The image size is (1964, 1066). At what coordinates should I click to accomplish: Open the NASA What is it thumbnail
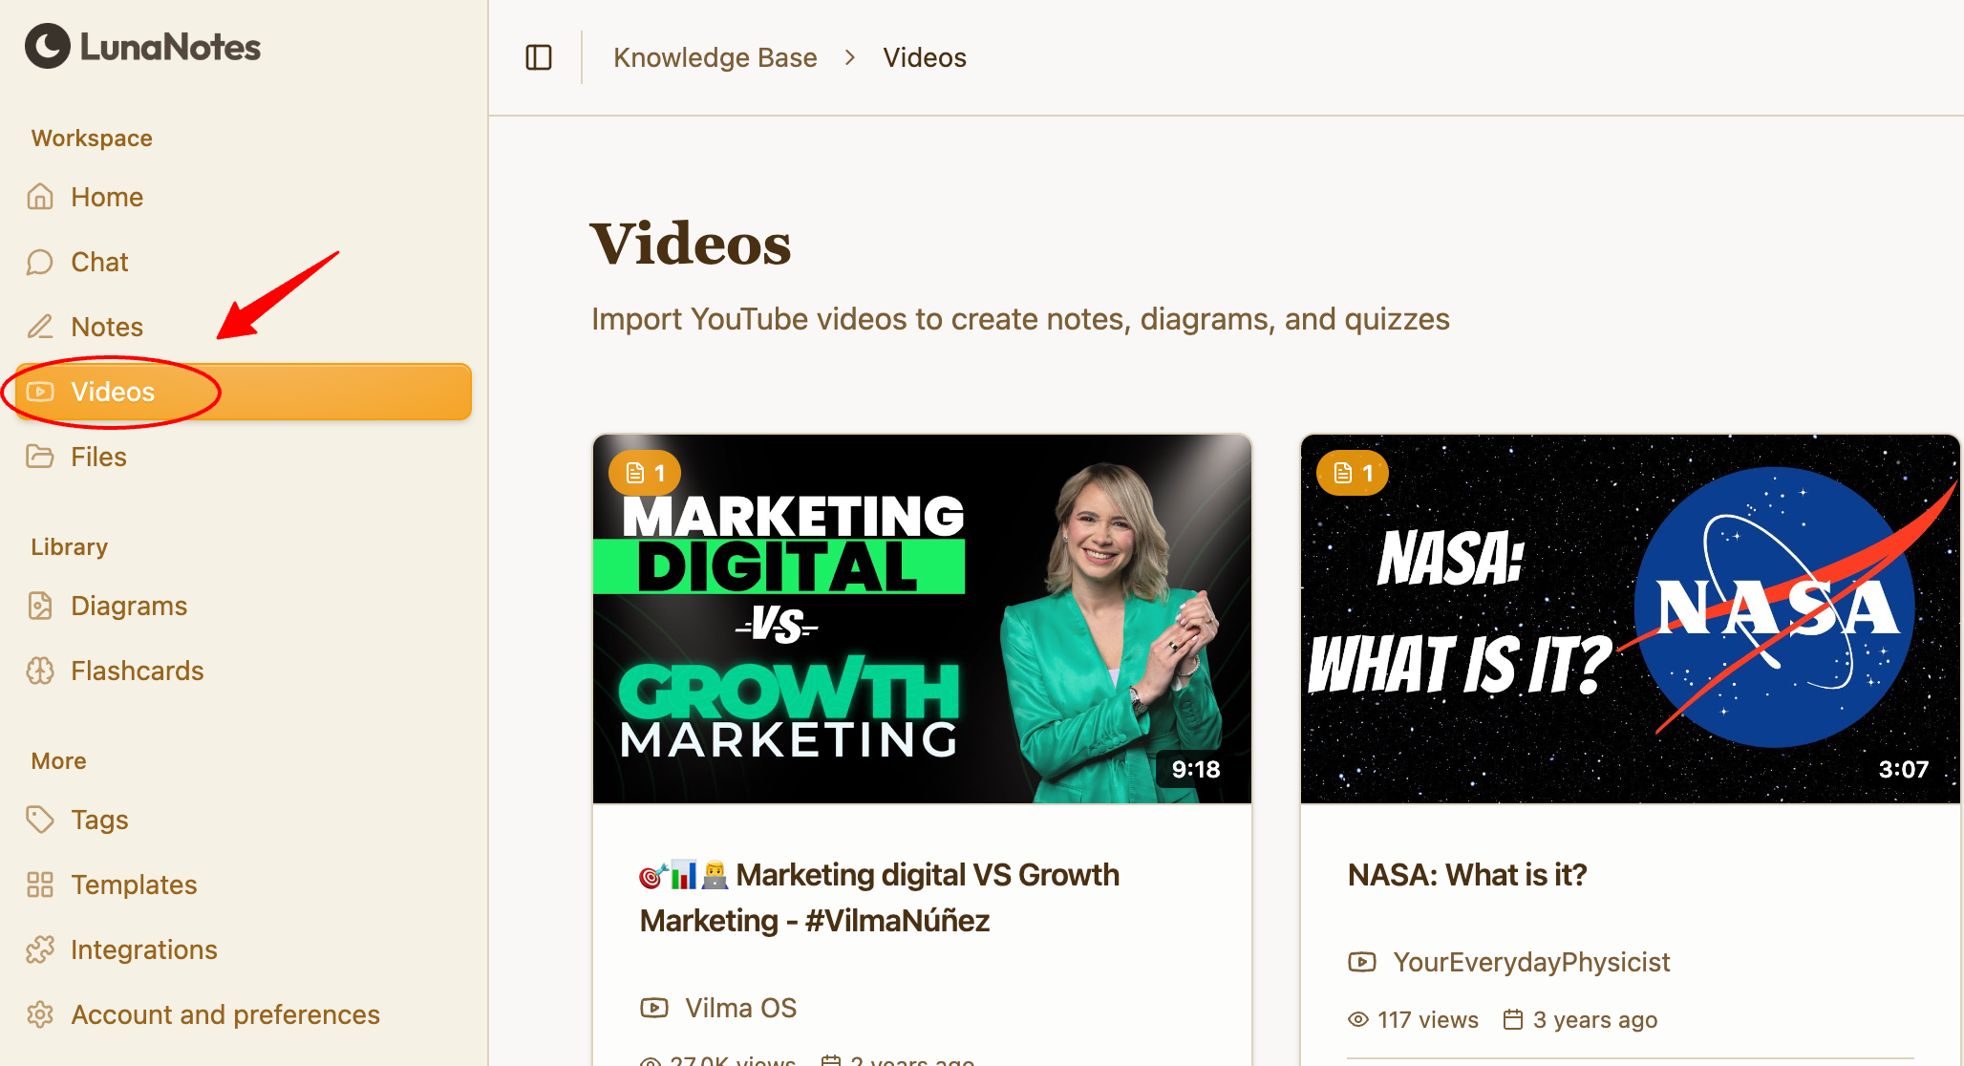point(1629,619)
